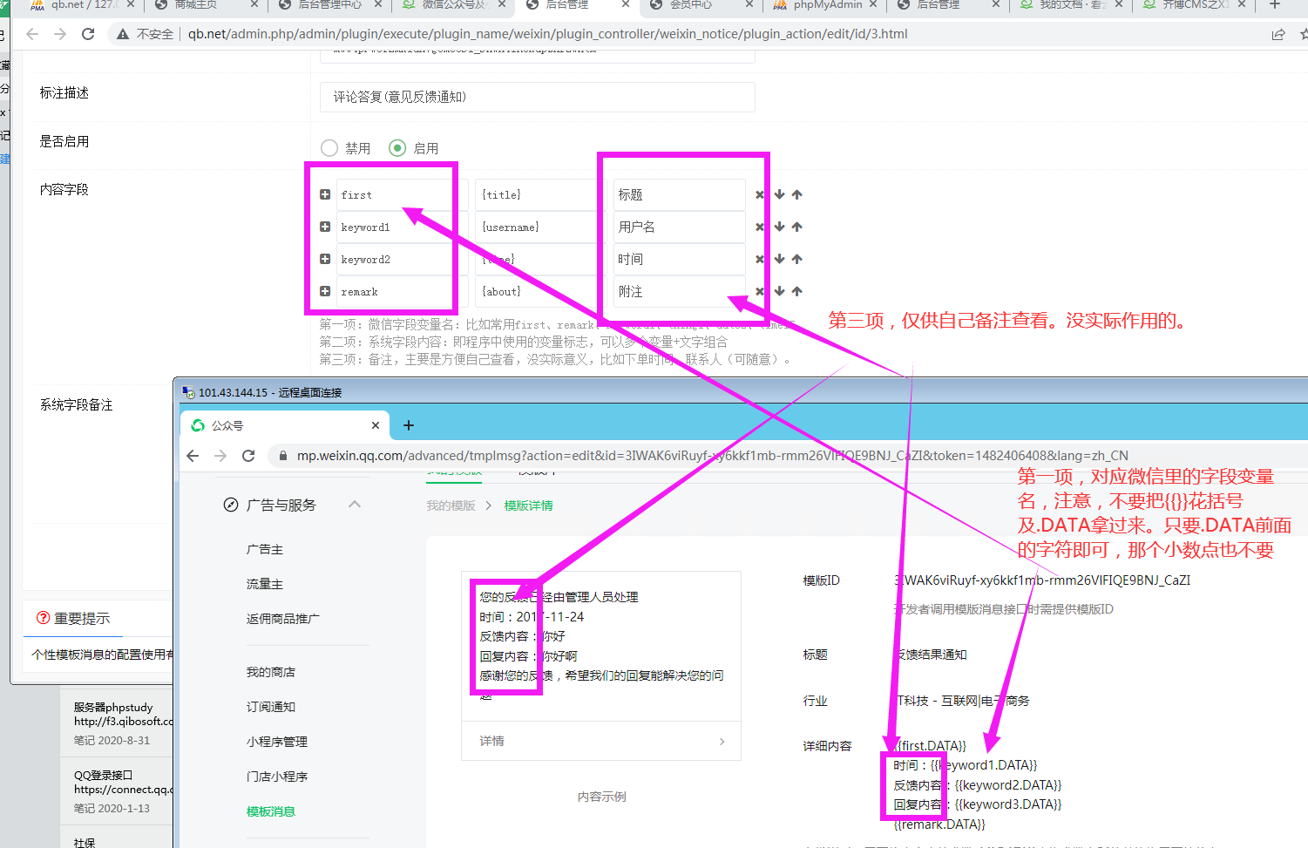Open 模板消息 in the sidebar

click(x=270, y=811)
